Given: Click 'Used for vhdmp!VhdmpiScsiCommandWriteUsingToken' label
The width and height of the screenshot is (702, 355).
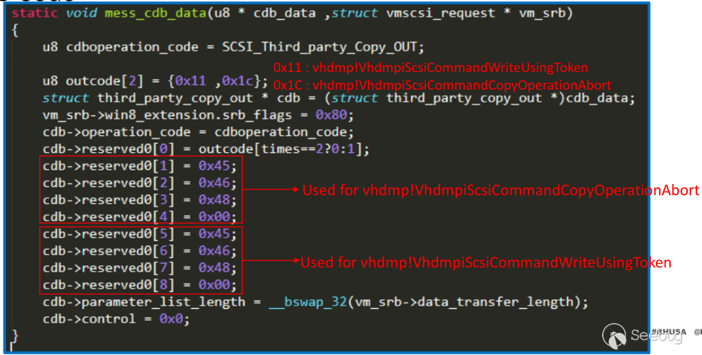Looking at the screenshot, I should [x=486, y=263].
